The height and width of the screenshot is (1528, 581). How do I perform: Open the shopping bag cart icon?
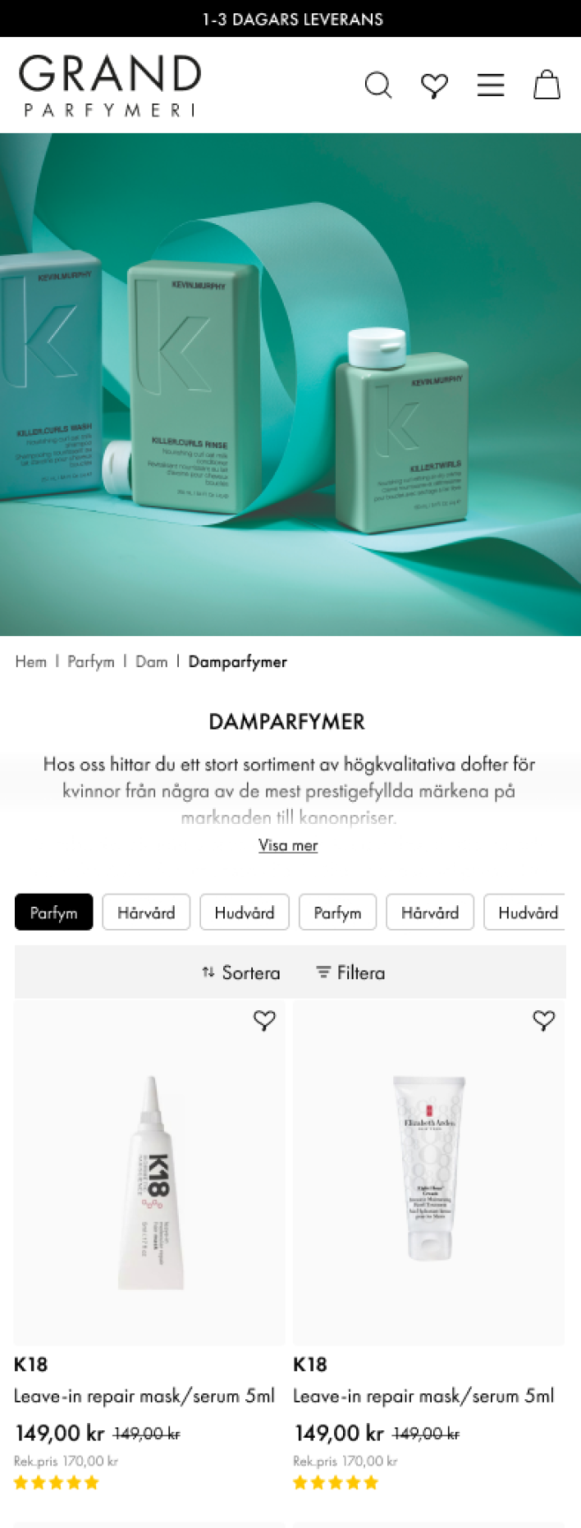tap(547, 85)
